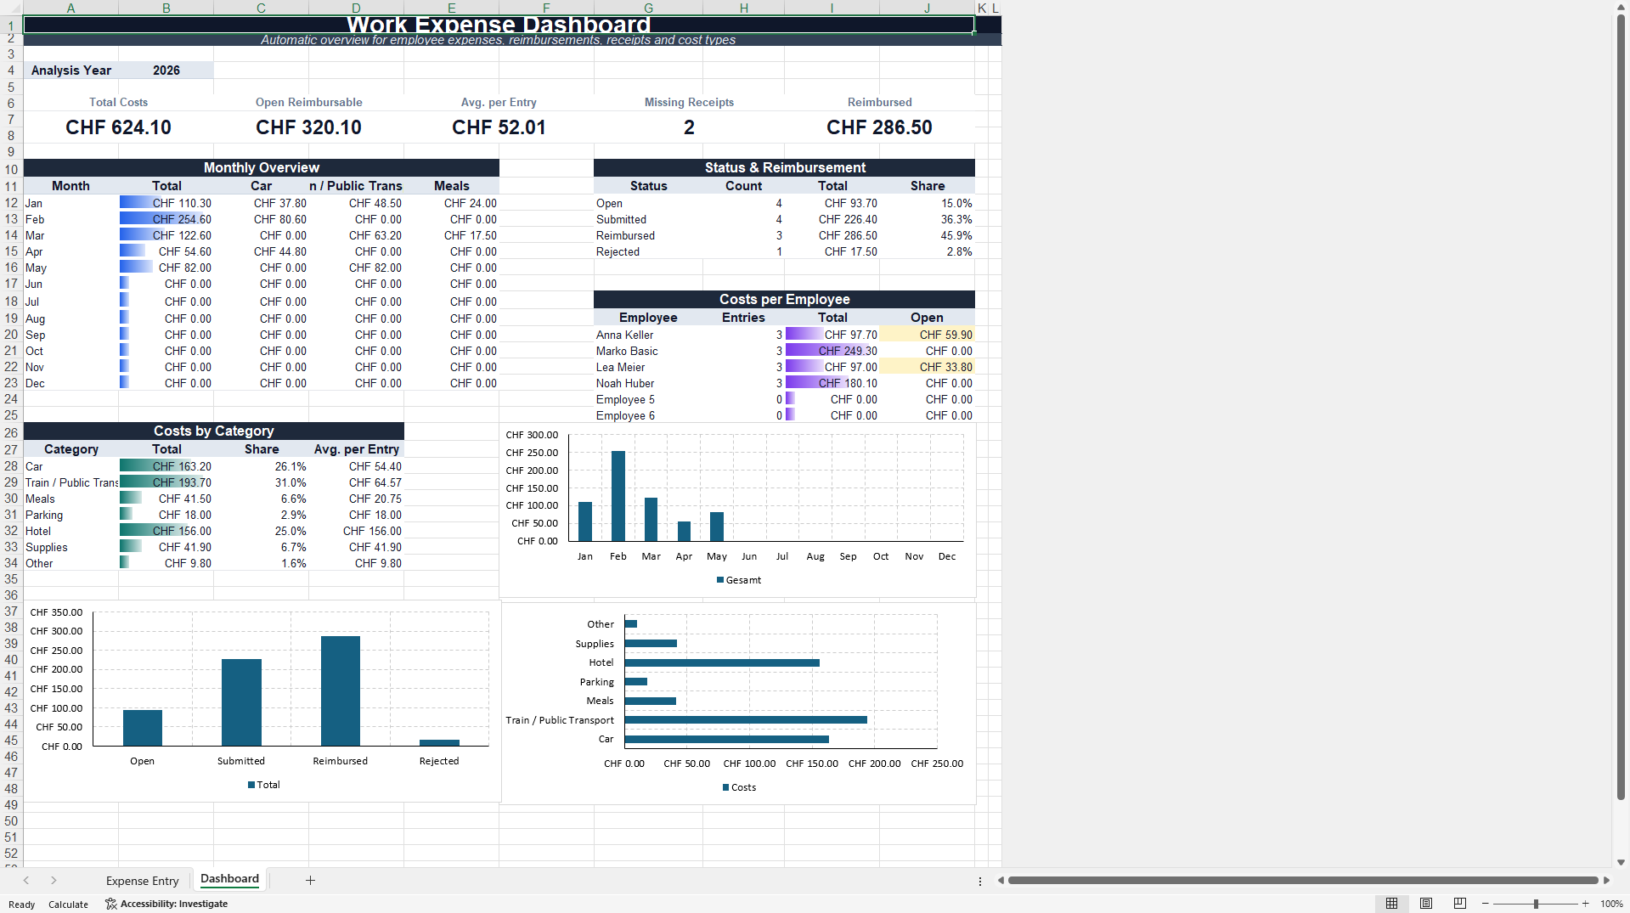Click Train / Public Transport chart bar

coord(746,719)
